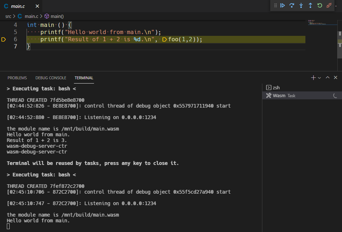Click the Continue debug icon
Viewport: 342px width, 232px height.
click(x=282, y=5)
